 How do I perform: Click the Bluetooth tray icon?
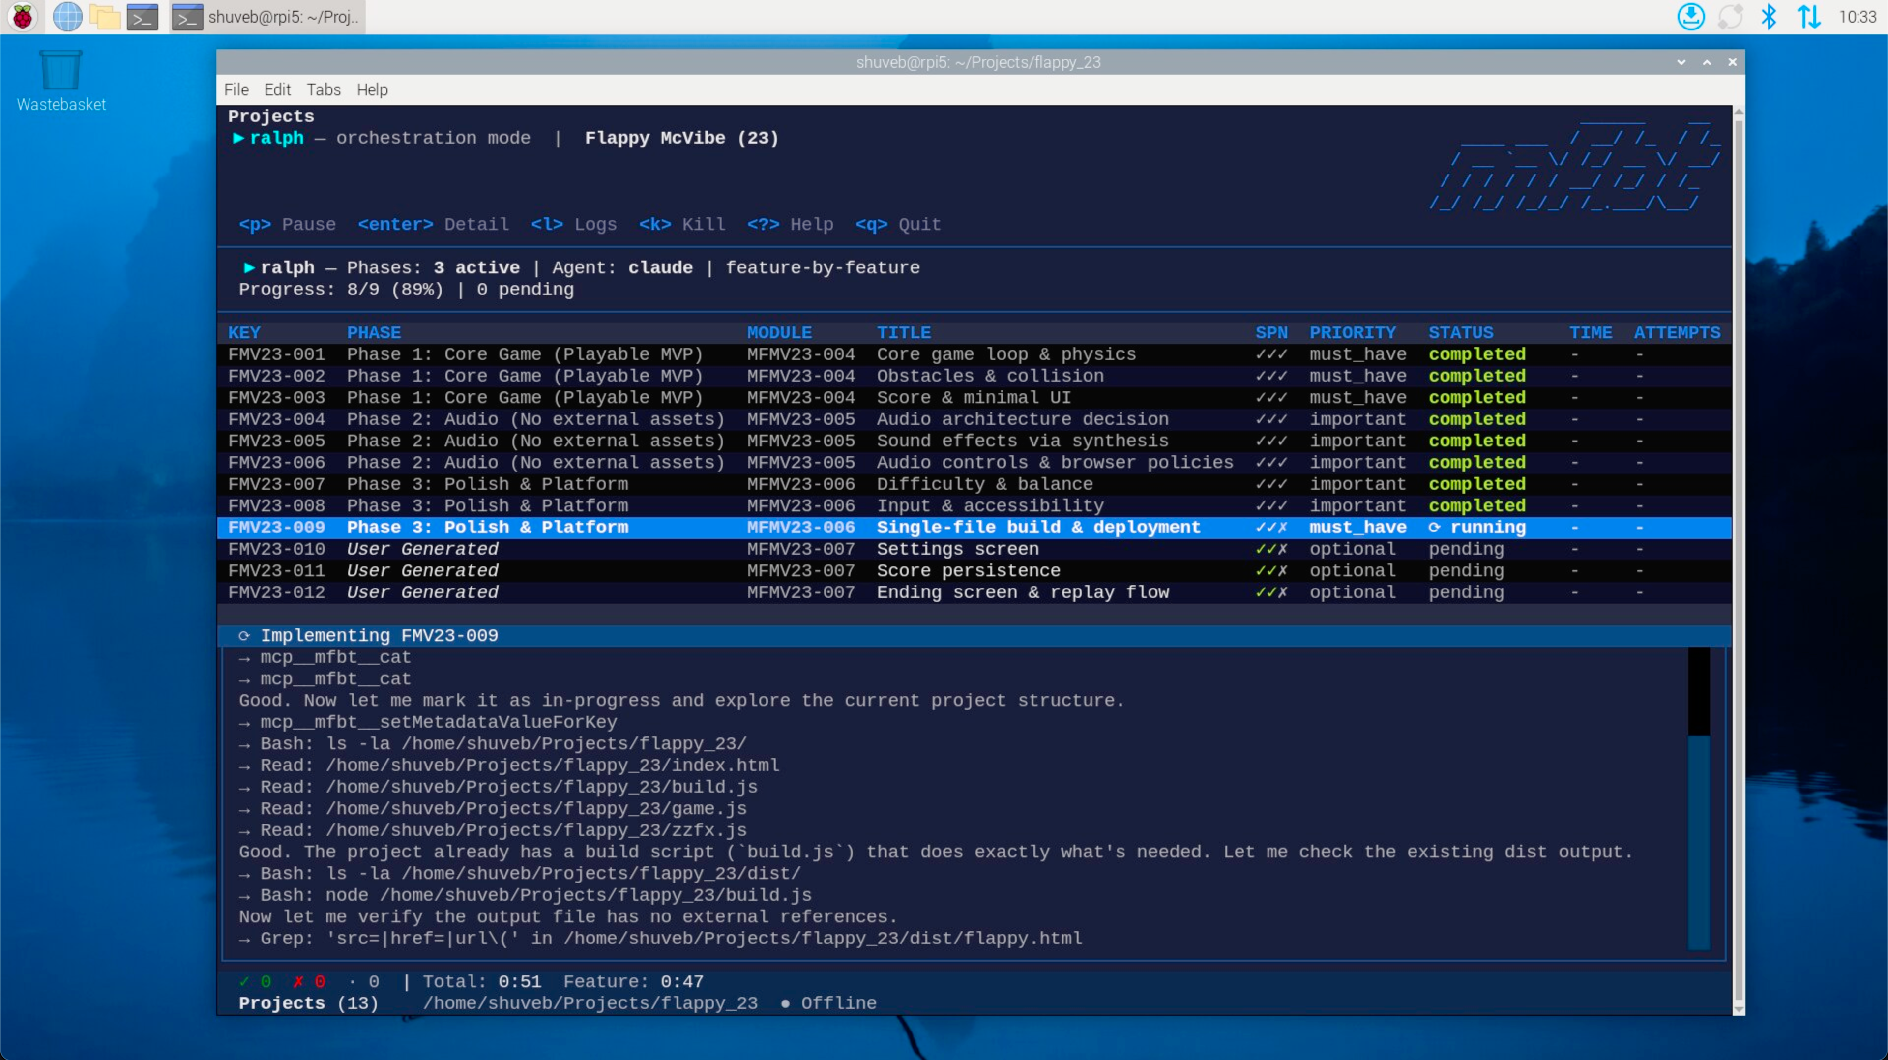(x=1769, y=17)
